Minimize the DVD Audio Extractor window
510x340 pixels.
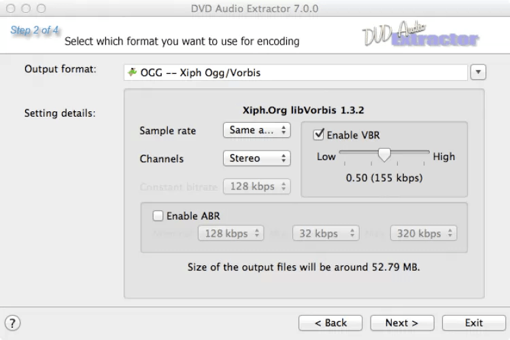(27, 9)
